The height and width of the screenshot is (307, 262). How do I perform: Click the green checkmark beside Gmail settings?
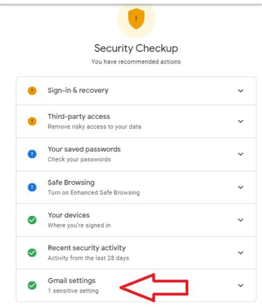coord(32,285)
